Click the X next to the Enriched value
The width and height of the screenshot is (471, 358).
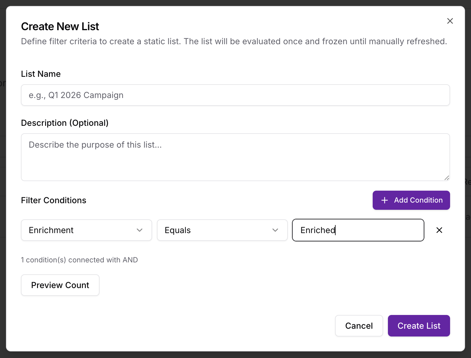pos(439,230)
